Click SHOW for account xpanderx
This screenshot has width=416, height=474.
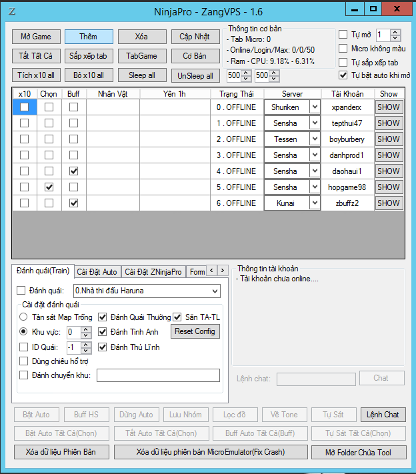click(x=388, y=107)
